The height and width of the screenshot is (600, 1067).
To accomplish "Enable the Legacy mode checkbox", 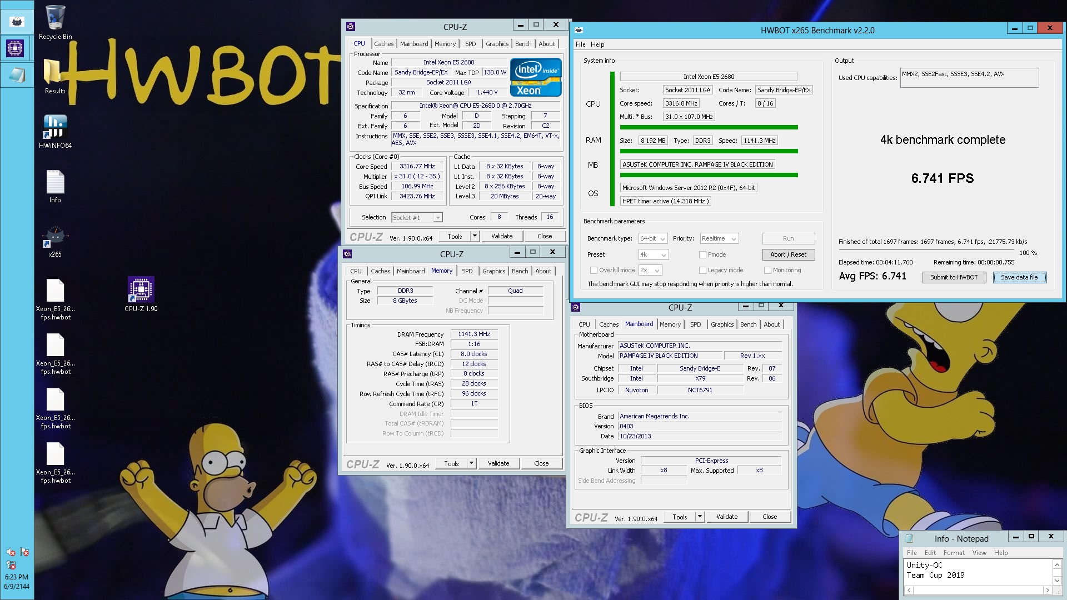I will (x=702, y=270).
